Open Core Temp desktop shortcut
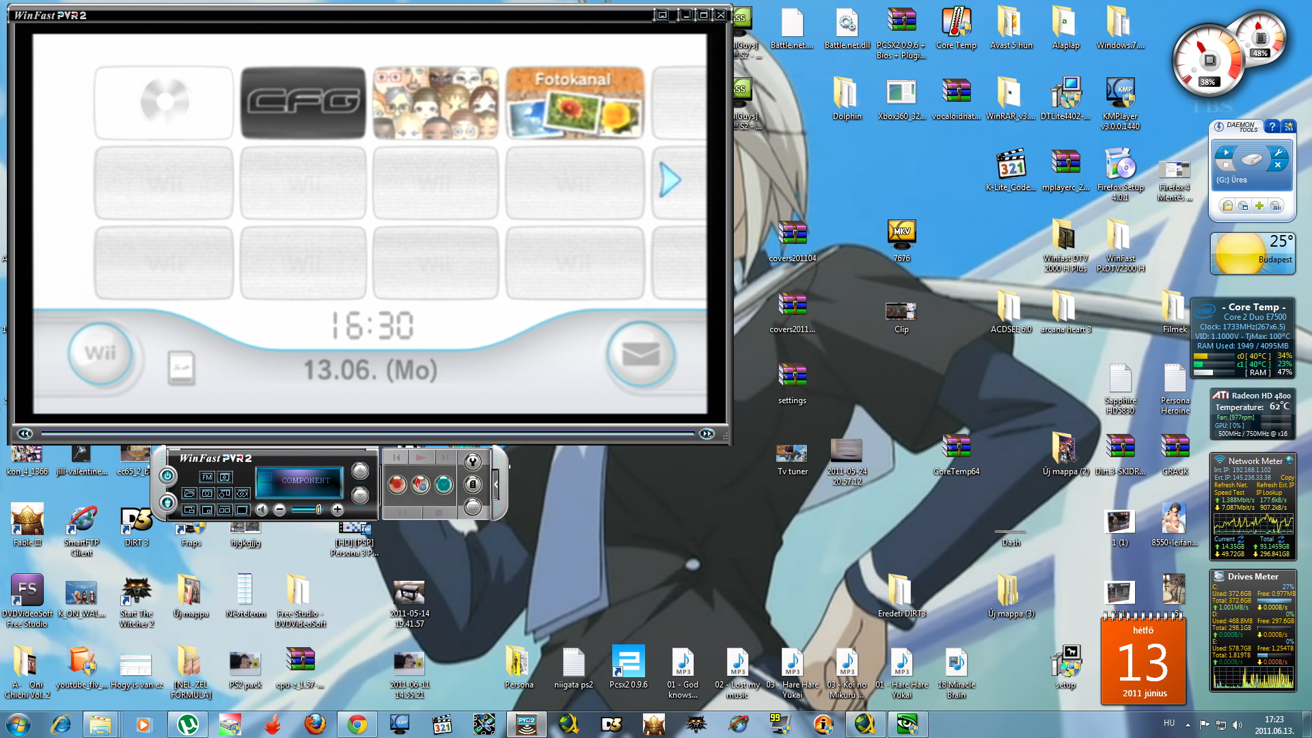 pos(956,28)
